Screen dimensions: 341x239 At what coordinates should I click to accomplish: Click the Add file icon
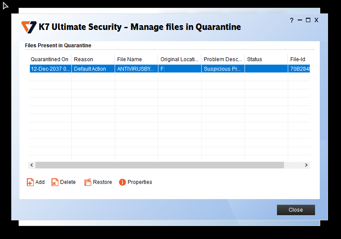(x=30, y=182)
